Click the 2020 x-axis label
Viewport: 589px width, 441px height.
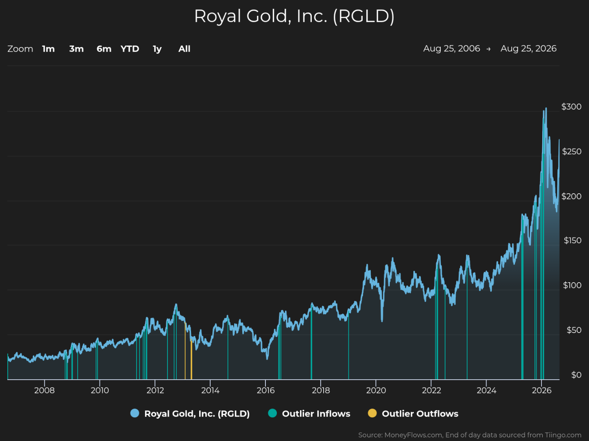tap(376, 390)
